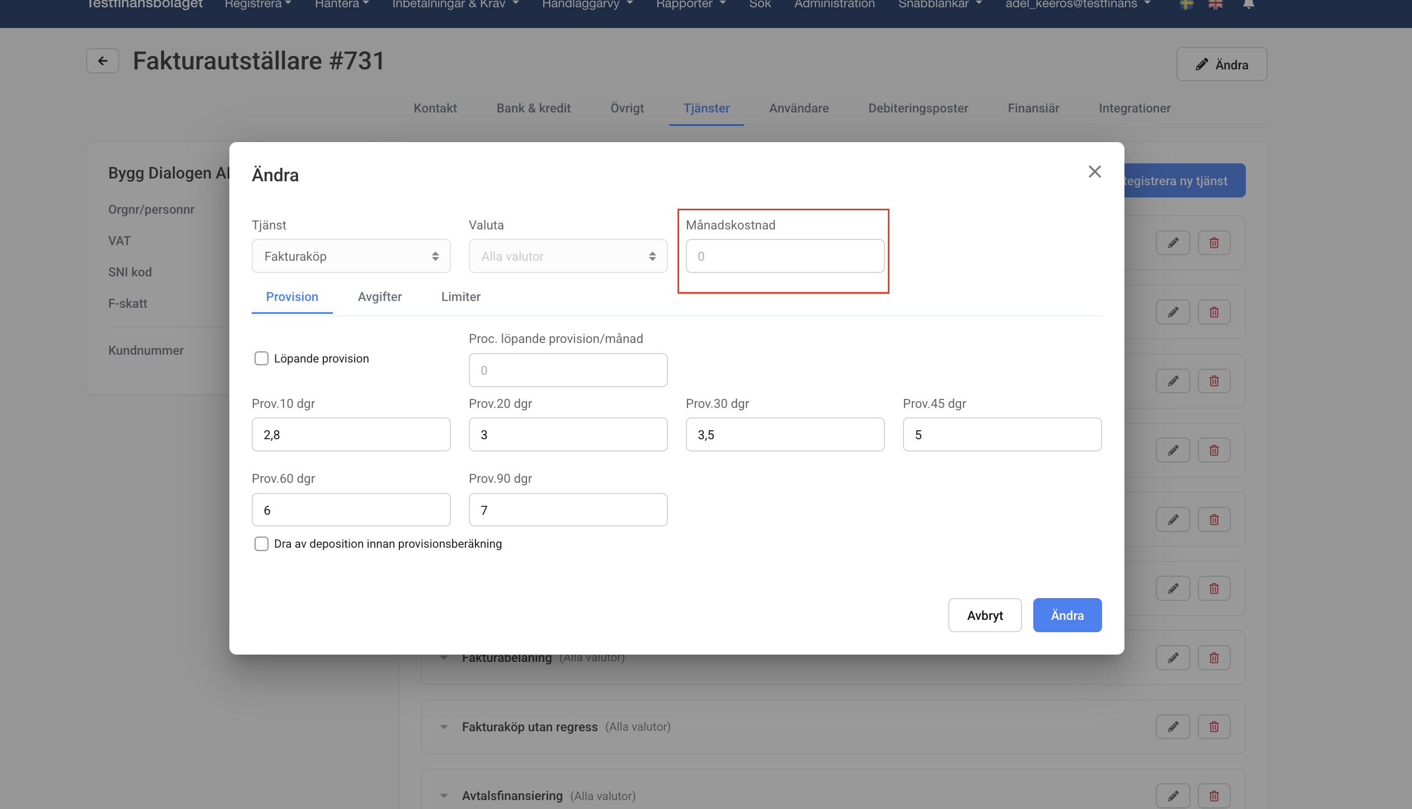
Task: Select the Swedish flag language icon
Action: pyautogui.click(x=1186, y=4)
